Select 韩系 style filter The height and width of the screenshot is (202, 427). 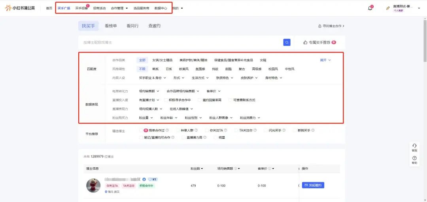155,69
